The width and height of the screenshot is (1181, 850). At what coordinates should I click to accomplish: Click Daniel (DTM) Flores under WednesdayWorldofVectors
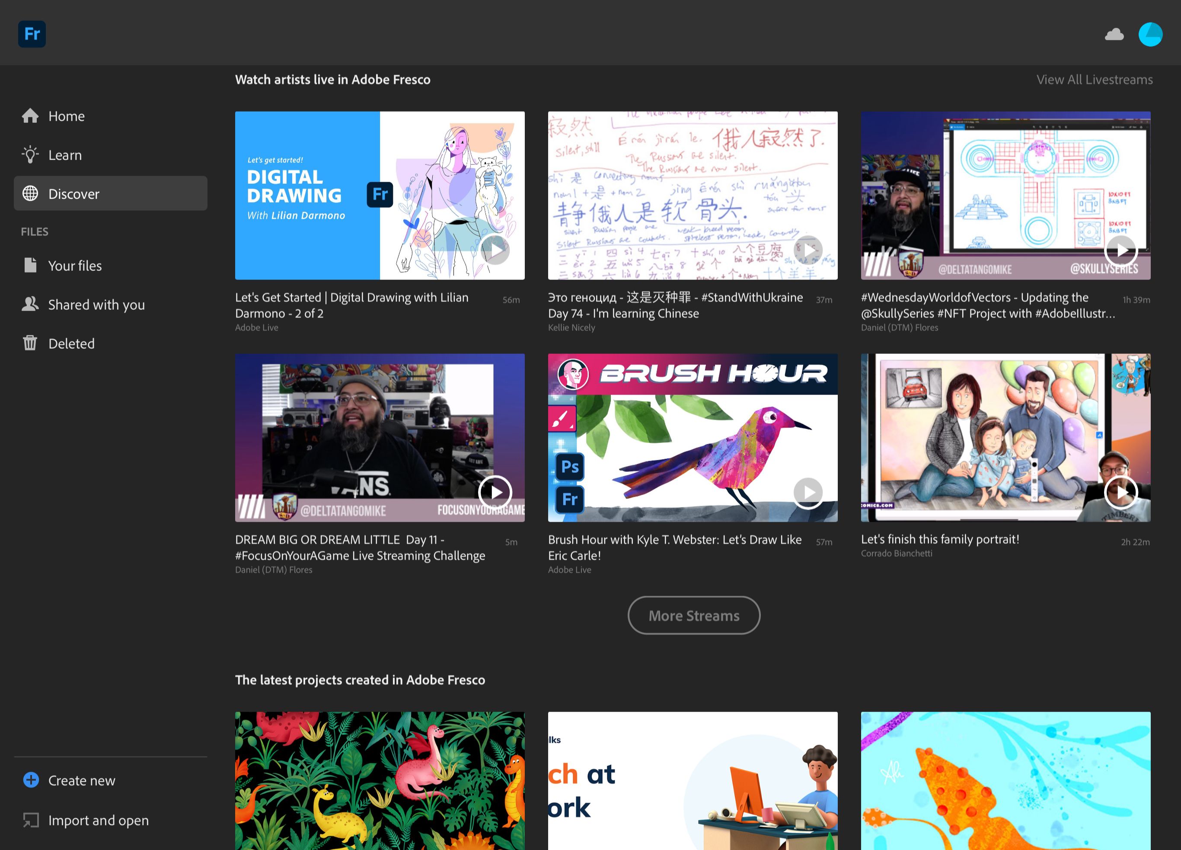click(x=899, y=327)
